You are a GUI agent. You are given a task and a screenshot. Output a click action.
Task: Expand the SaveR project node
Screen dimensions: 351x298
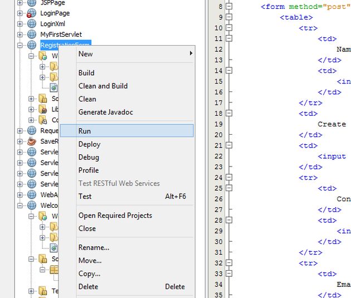20,141
